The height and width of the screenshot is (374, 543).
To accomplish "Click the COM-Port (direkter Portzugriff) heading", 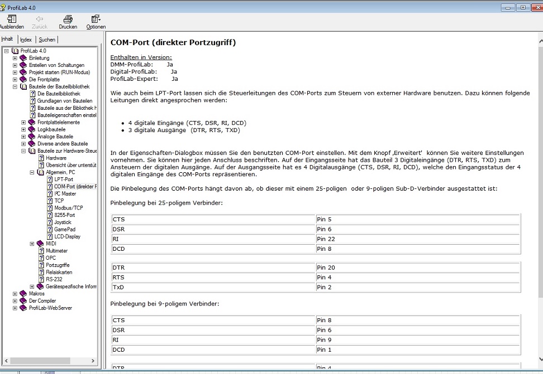I will (173, 42).
